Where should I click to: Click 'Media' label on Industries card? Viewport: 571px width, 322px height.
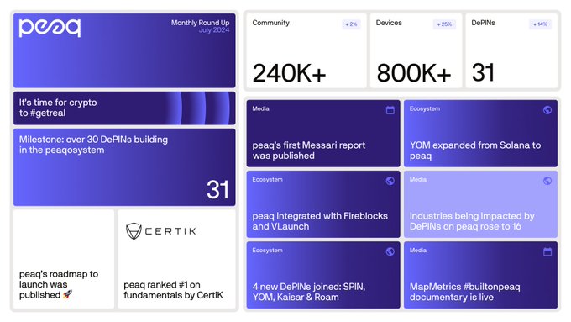(x=418, y=179)
